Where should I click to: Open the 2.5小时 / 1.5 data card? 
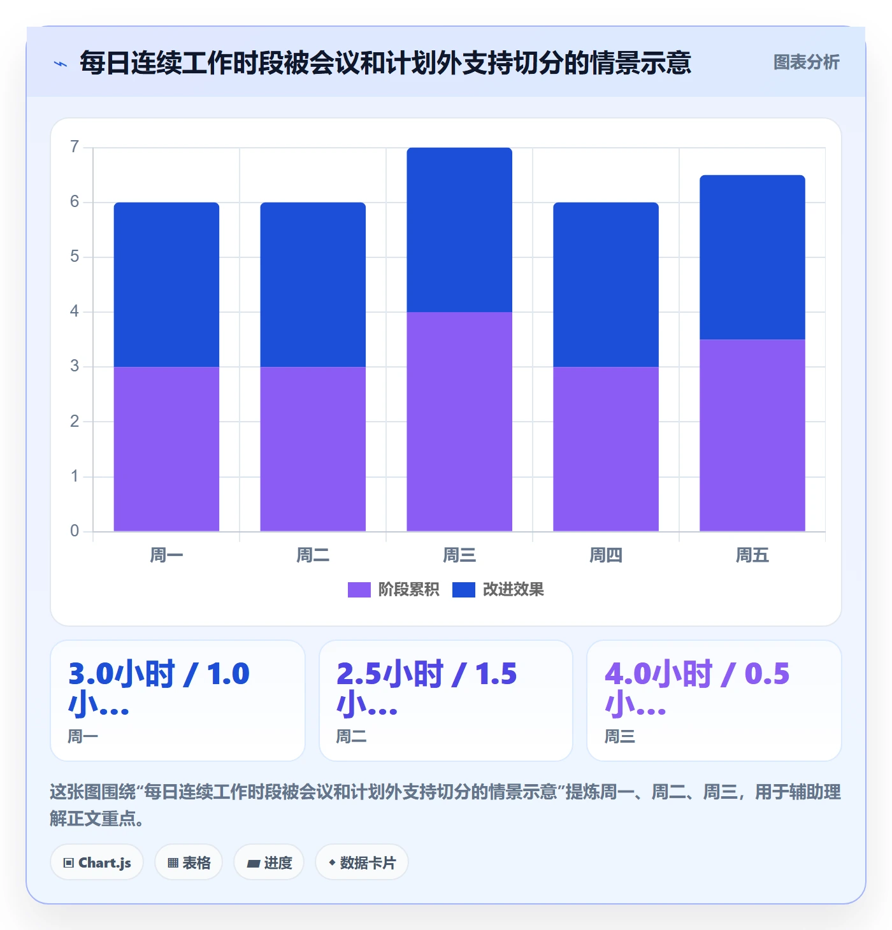tap(446, 701)
